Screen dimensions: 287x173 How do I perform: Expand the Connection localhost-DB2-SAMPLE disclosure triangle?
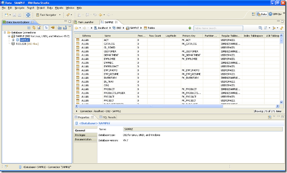point(77,111)
